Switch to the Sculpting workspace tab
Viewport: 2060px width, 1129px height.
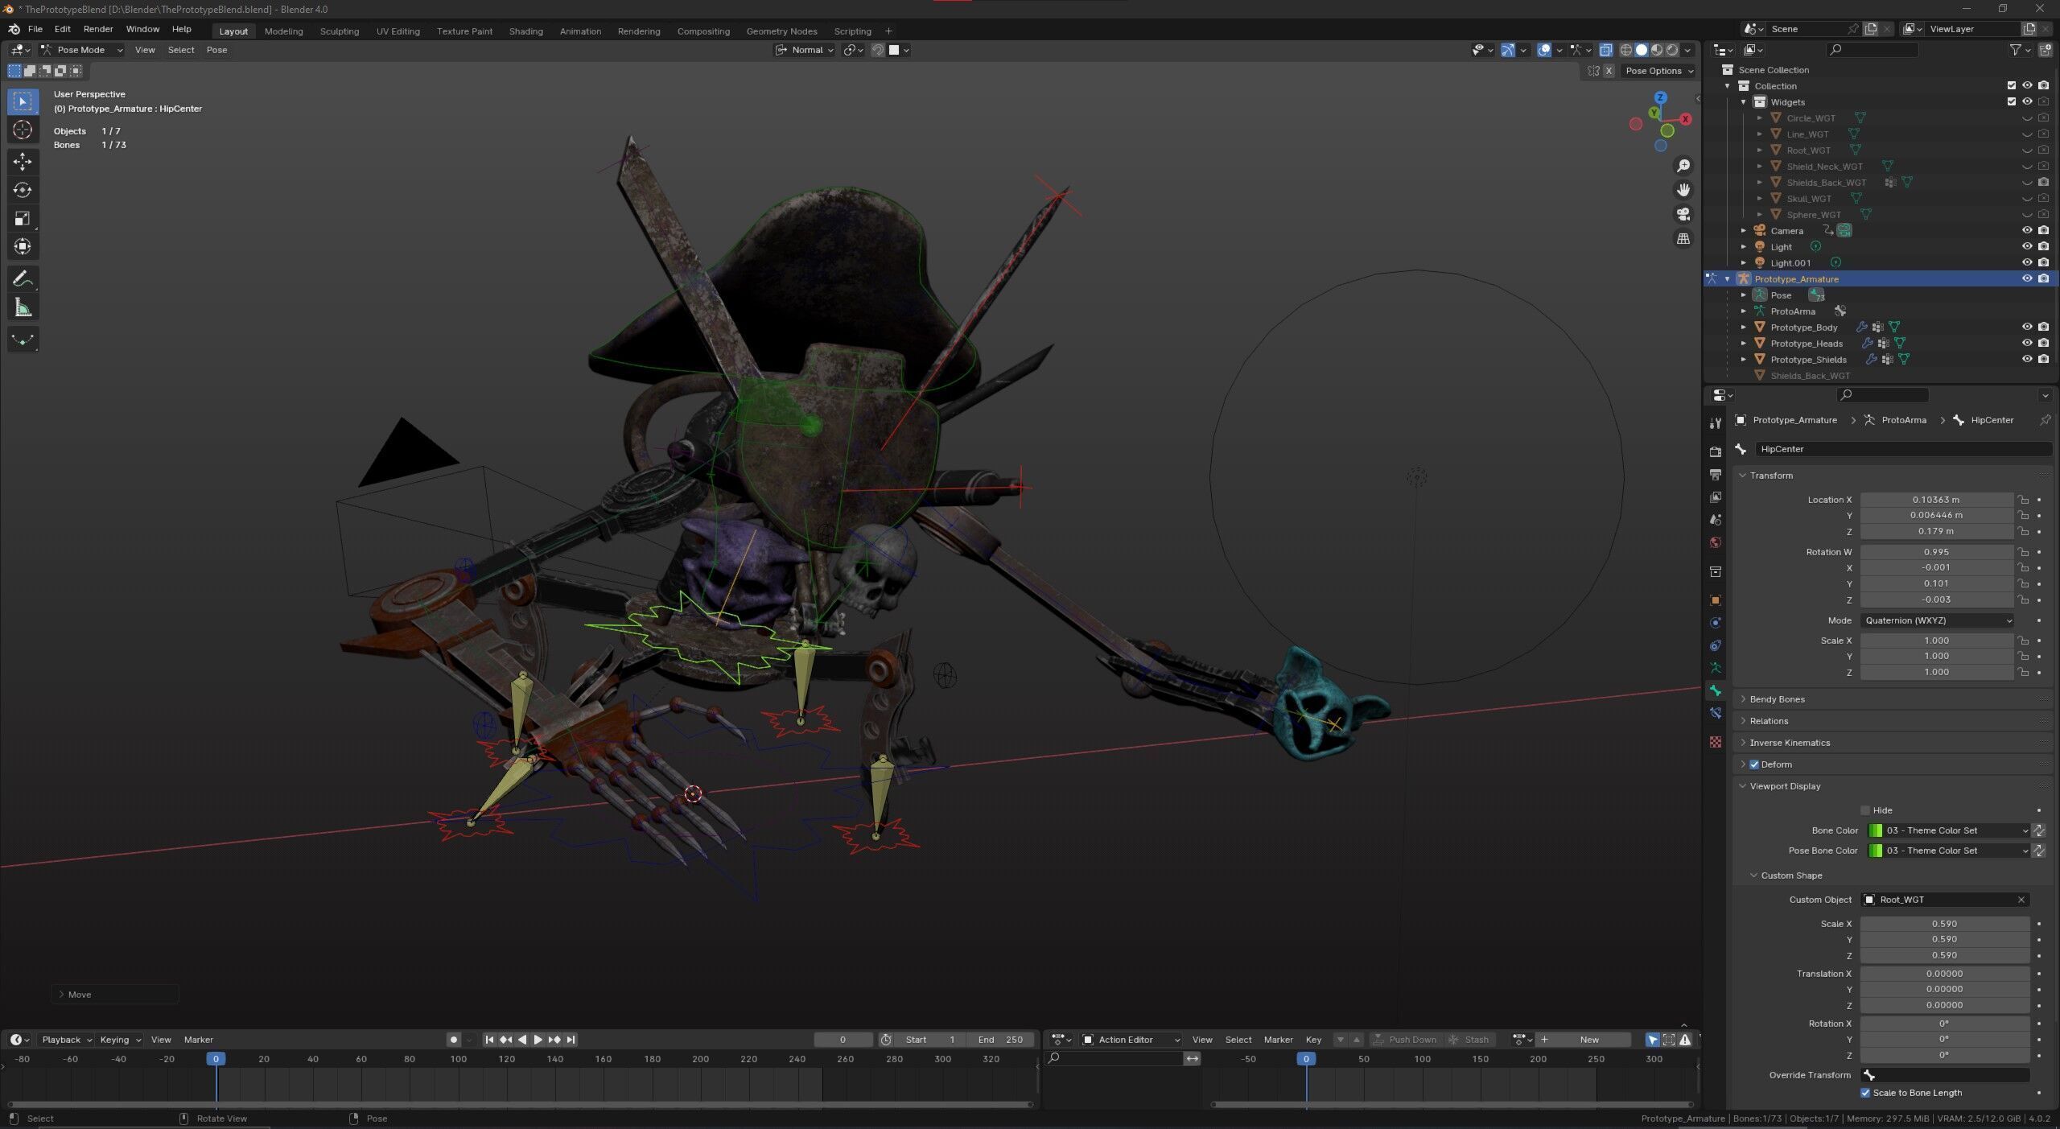pos(339,31)
